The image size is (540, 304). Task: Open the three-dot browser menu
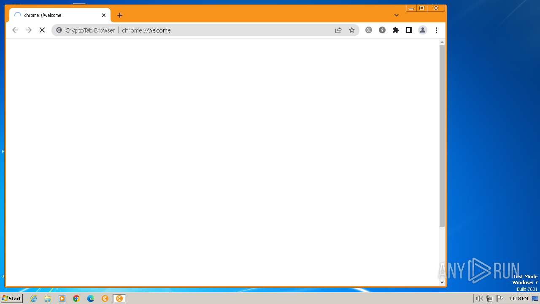coord(436,30)
